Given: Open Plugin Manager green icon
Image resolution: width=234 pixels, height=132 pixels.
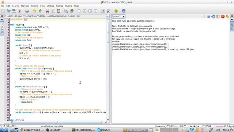Looking at the screenshot, I should point(116,11).
